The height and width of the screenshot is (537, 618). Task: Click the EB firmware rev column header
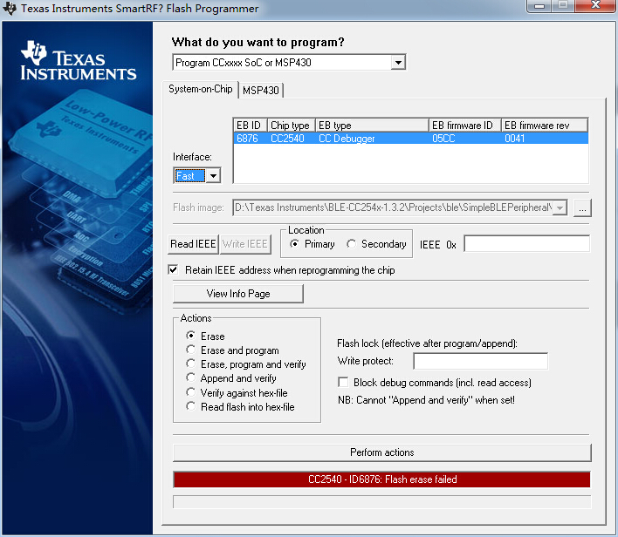pos(545,126)
